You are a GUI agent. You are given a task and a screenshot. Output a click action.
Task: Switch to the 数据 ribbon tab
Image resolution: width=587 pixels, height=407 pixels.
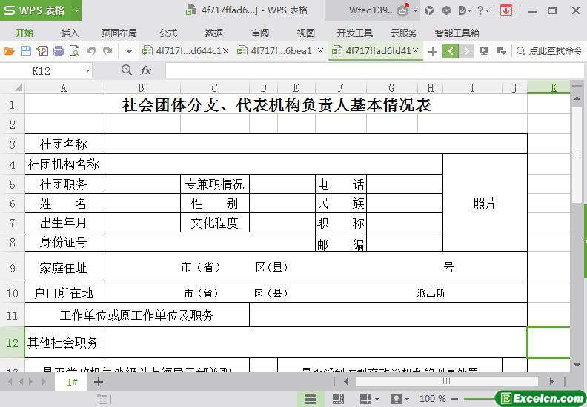click(214, 33)
